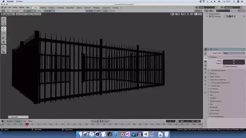Image resolution: width=246 pixels, height=138 pixels.
Task: Collapse the Sampling panel
Action: pyautogui.click(x=213, y=57)
